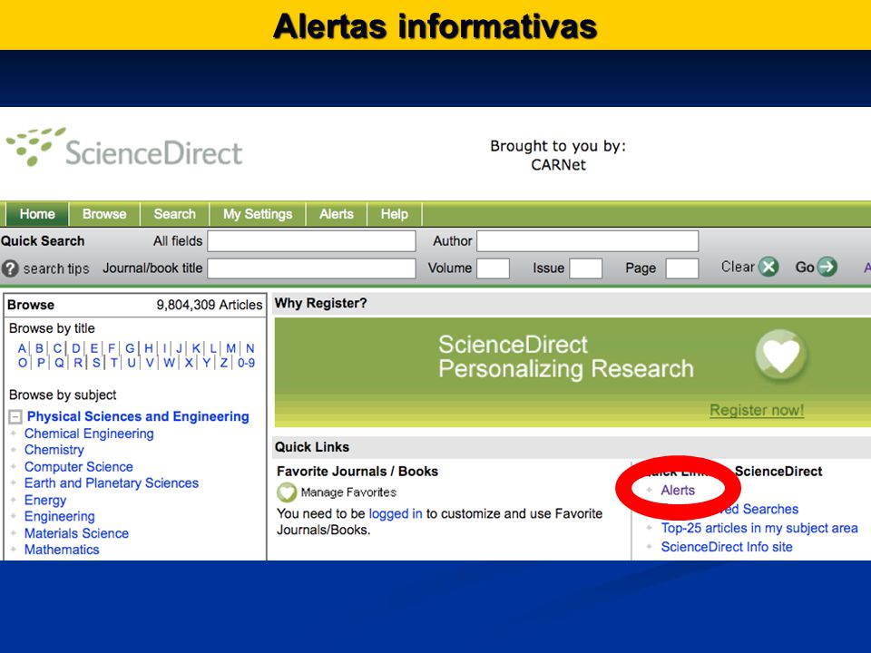Open the Materials Science subject
Image resolution: width=871 pixels, height=653 pixels.
(x=76, y=533)
